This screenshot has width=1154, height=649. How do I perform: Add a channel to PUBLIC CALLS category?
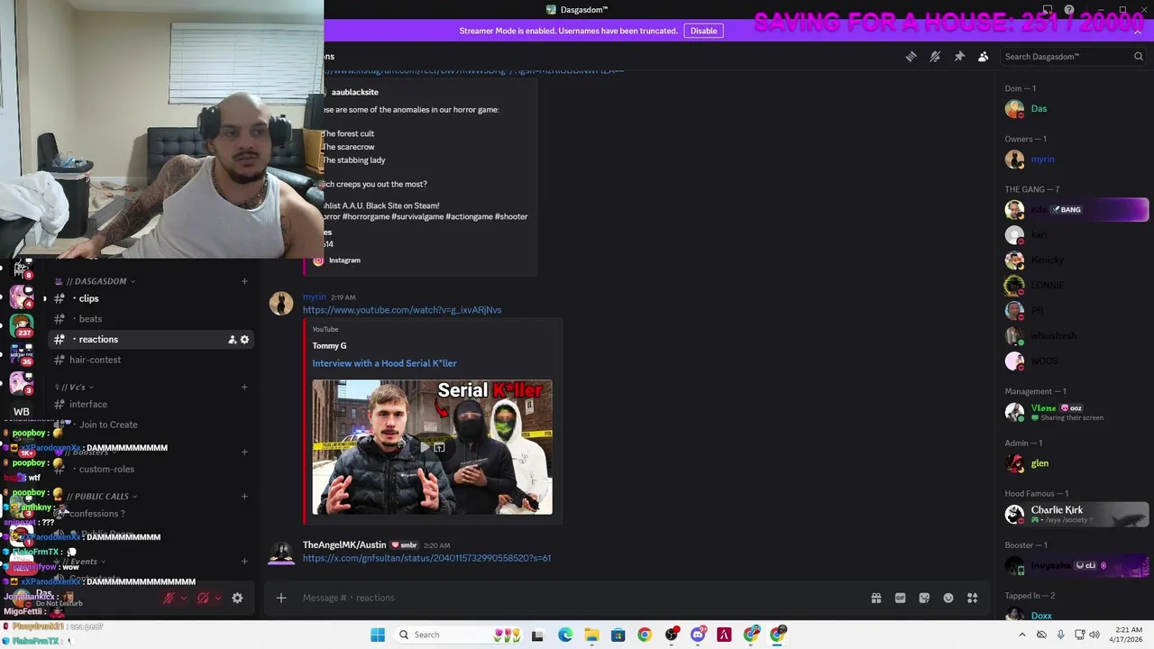click(x=244, y=497)
